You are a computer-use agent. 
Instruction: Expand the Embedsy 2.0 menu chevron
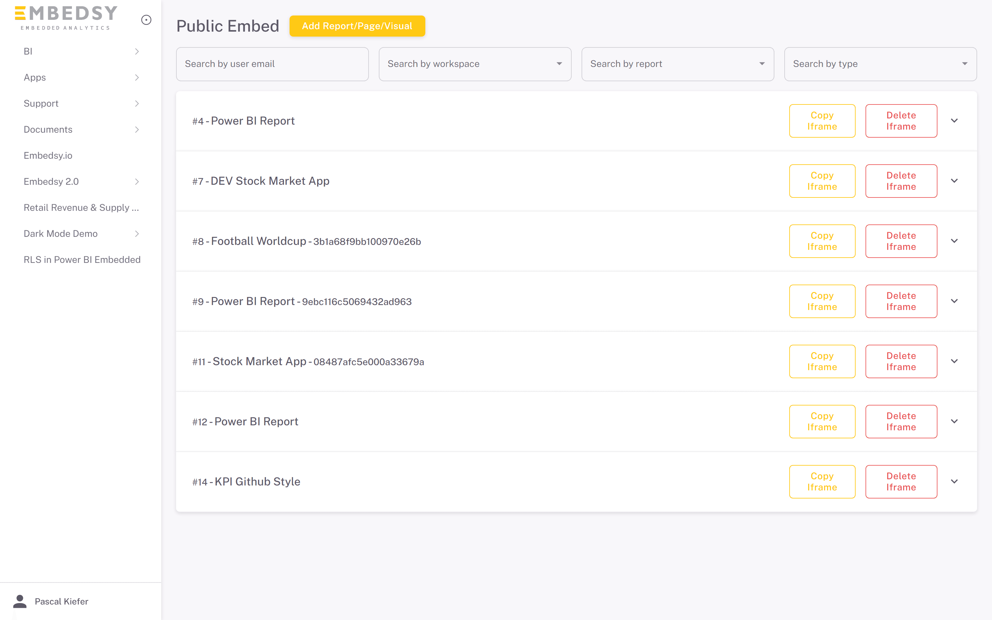pos(137,182)
